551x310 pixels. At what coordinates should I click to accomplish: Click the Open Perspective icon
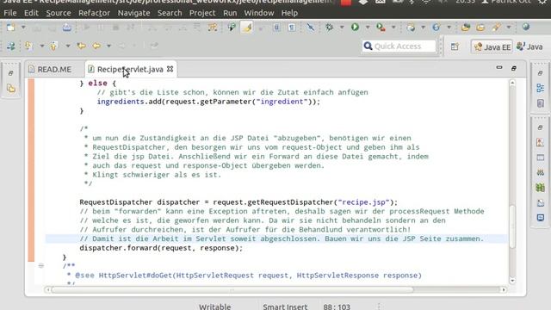coord(455,46)
